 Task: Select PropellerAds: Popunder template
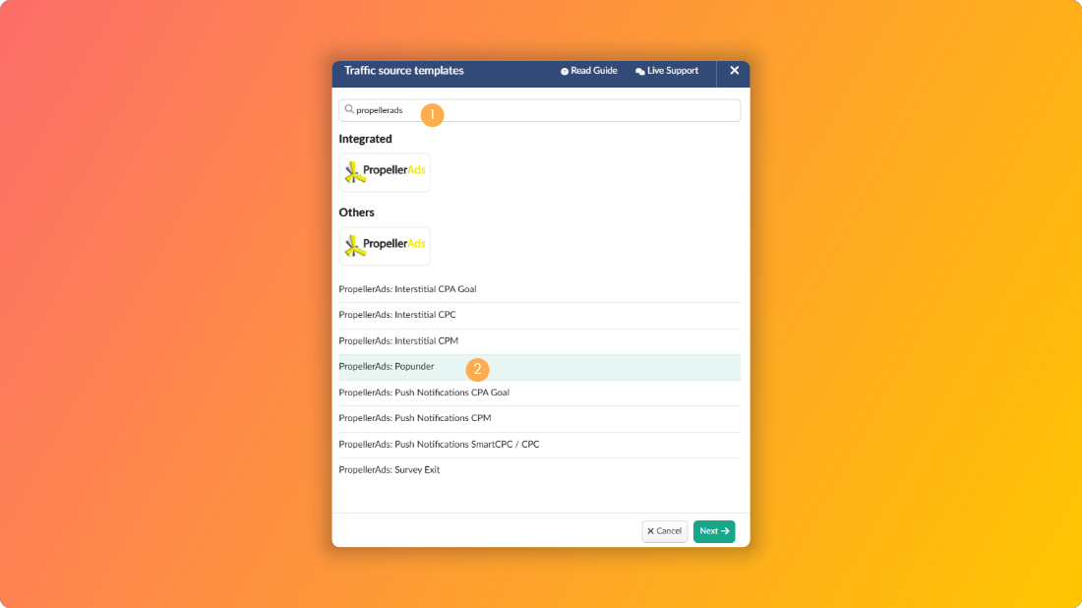click(x=539, y=367)
